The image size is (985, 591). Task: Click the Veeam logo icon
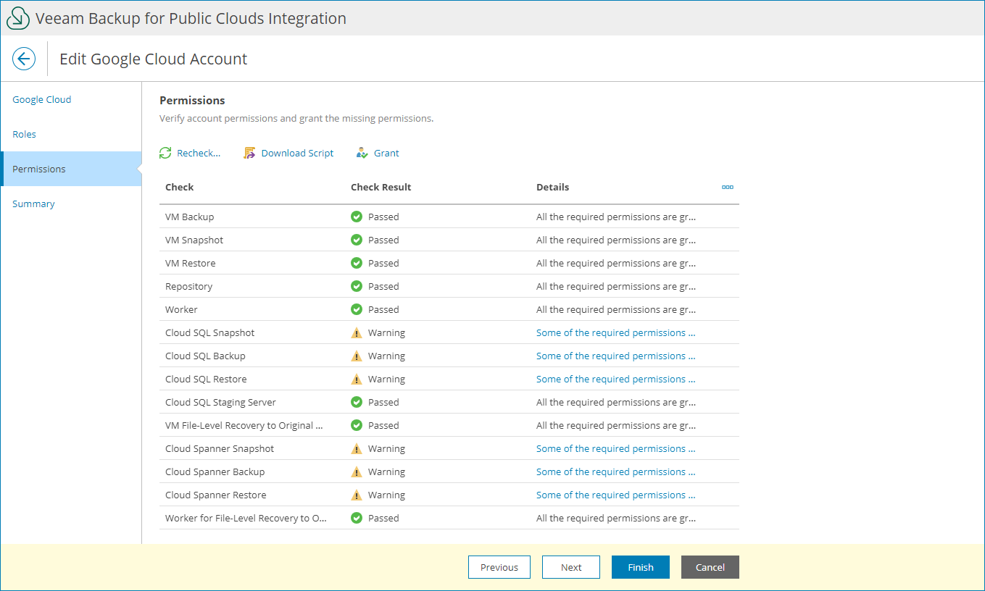18,19
